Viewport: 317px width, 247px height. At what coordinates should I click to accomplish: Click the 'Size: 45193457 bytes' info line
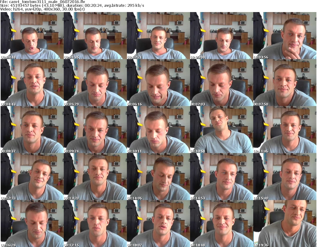coord(72,6)
